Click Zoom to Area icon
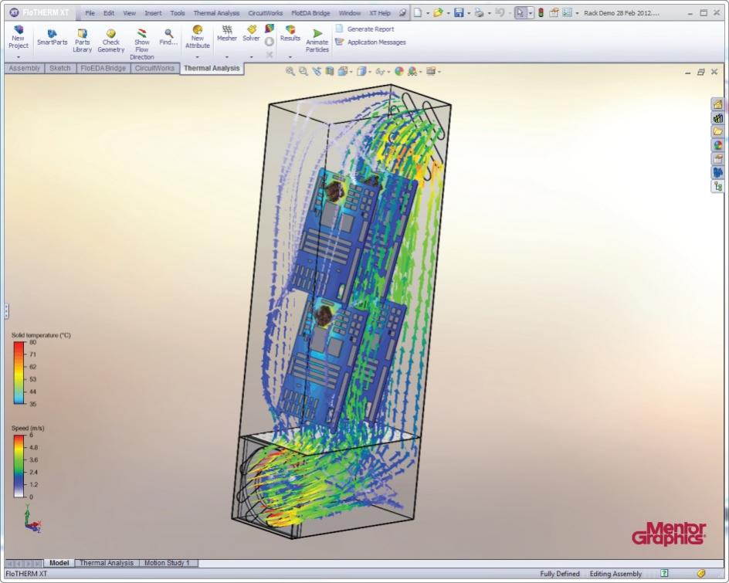 pos(303,72)
